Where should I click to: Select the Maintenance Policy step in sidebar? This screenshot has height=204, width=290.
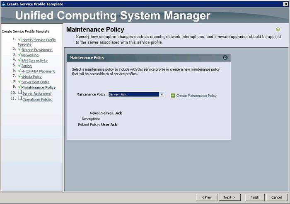point(39,87)
